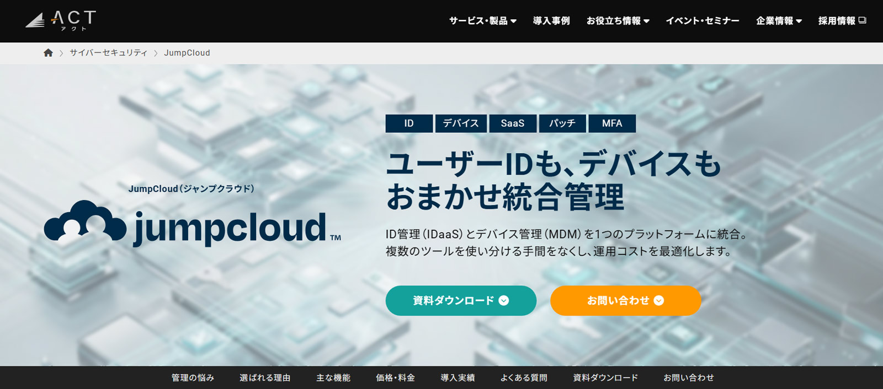Click the 複数のツールを使い分ける description line
883x389 pixels.
tap(560, 252)
